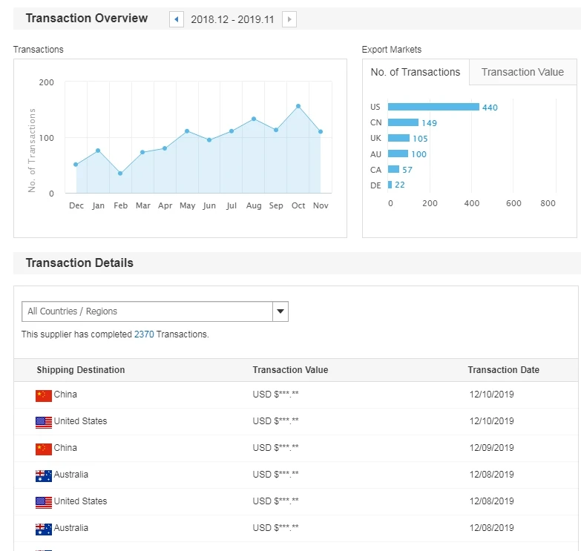Click the next period arrow button

[x=289, y=19]
